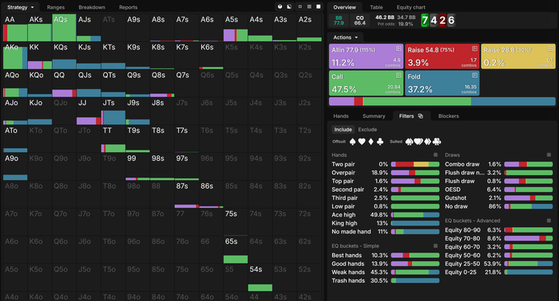Switch to the Hands tab
Viewport: 559px width, 301px height.
click(x=341, y=116)
